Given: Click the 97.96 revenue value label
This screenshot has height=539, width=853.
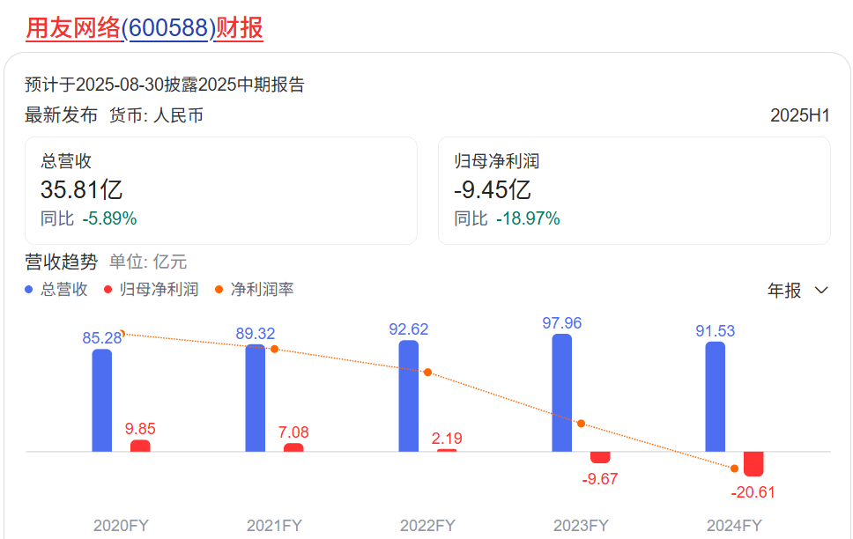Looking at the screenshot, I should (x=562, y=323).
